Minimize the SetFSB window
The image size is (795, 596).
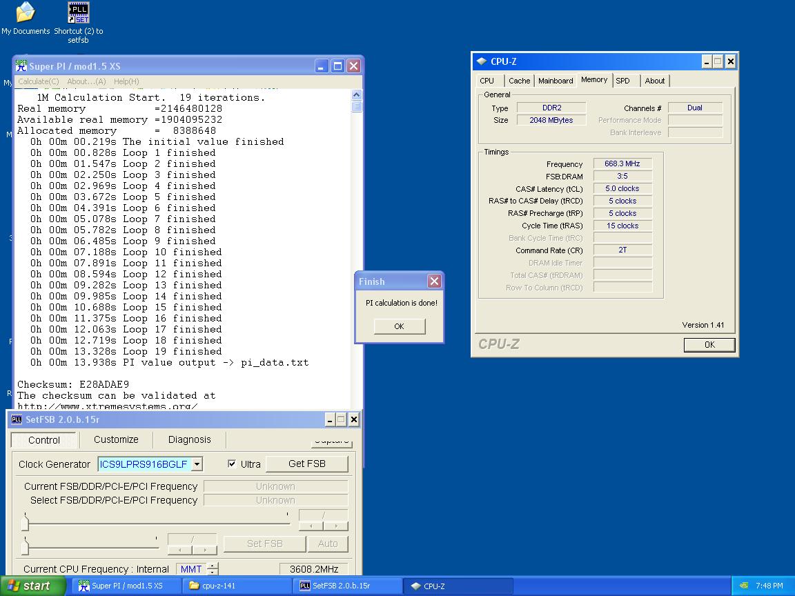tap(330, 419)
